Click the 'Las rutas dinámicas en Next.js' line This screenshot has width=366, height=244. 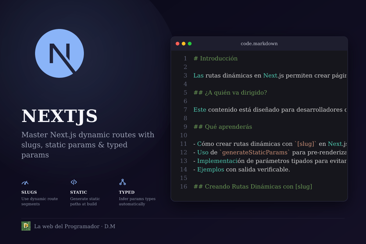[270, 75]
